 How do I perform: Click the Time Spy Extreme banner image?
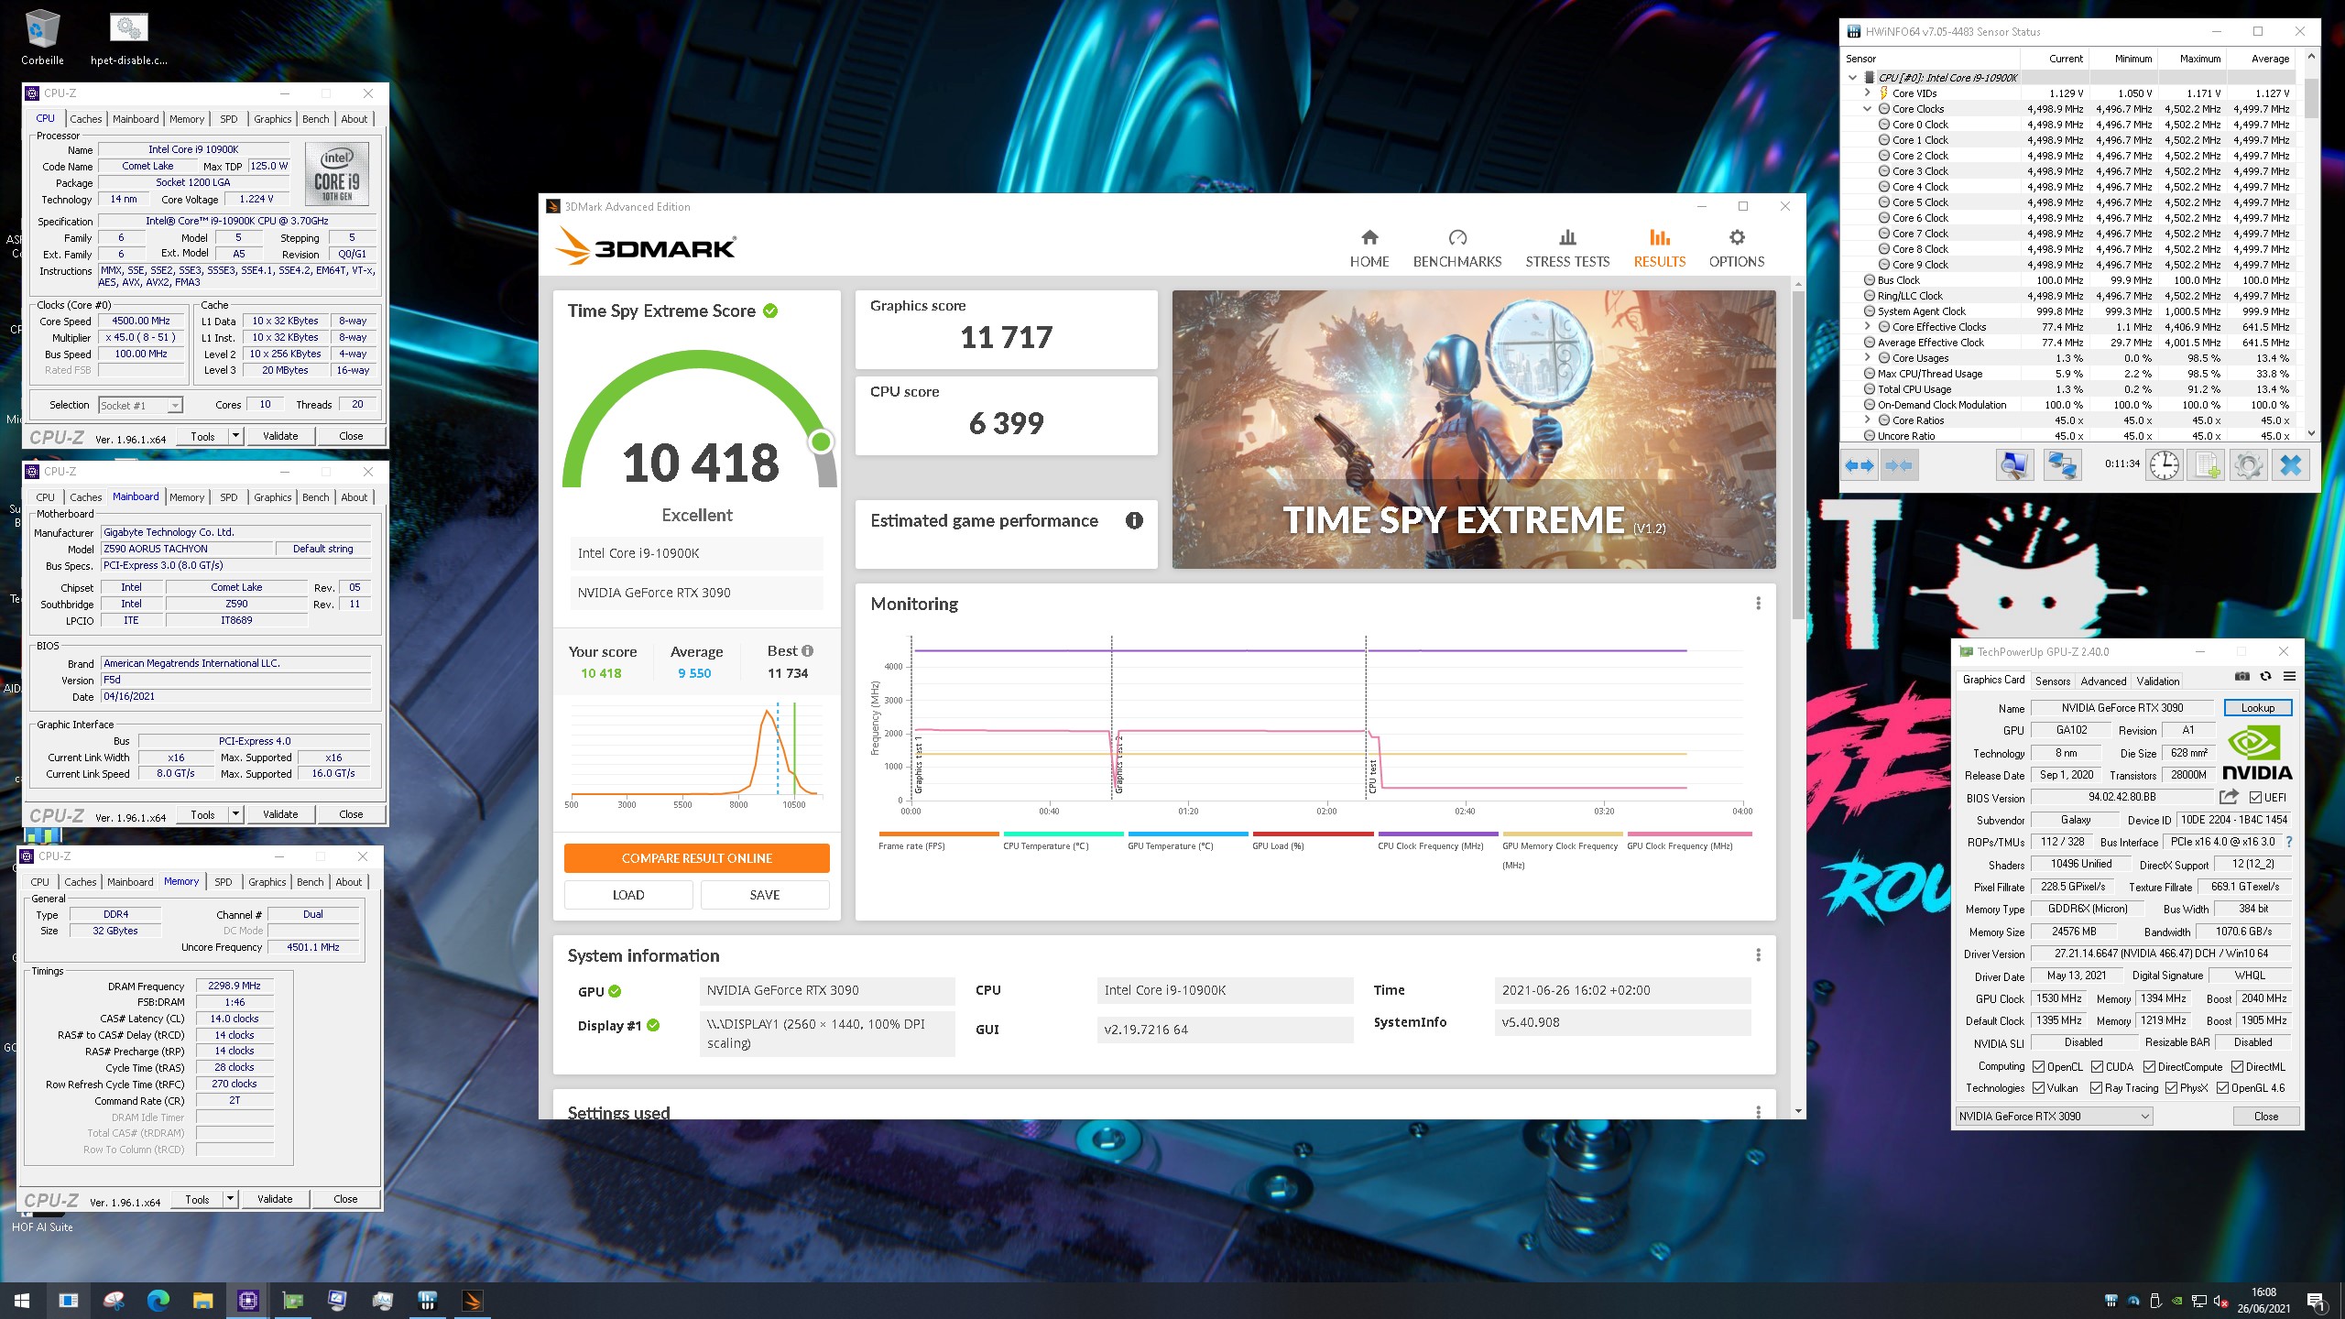point(1474,430)
